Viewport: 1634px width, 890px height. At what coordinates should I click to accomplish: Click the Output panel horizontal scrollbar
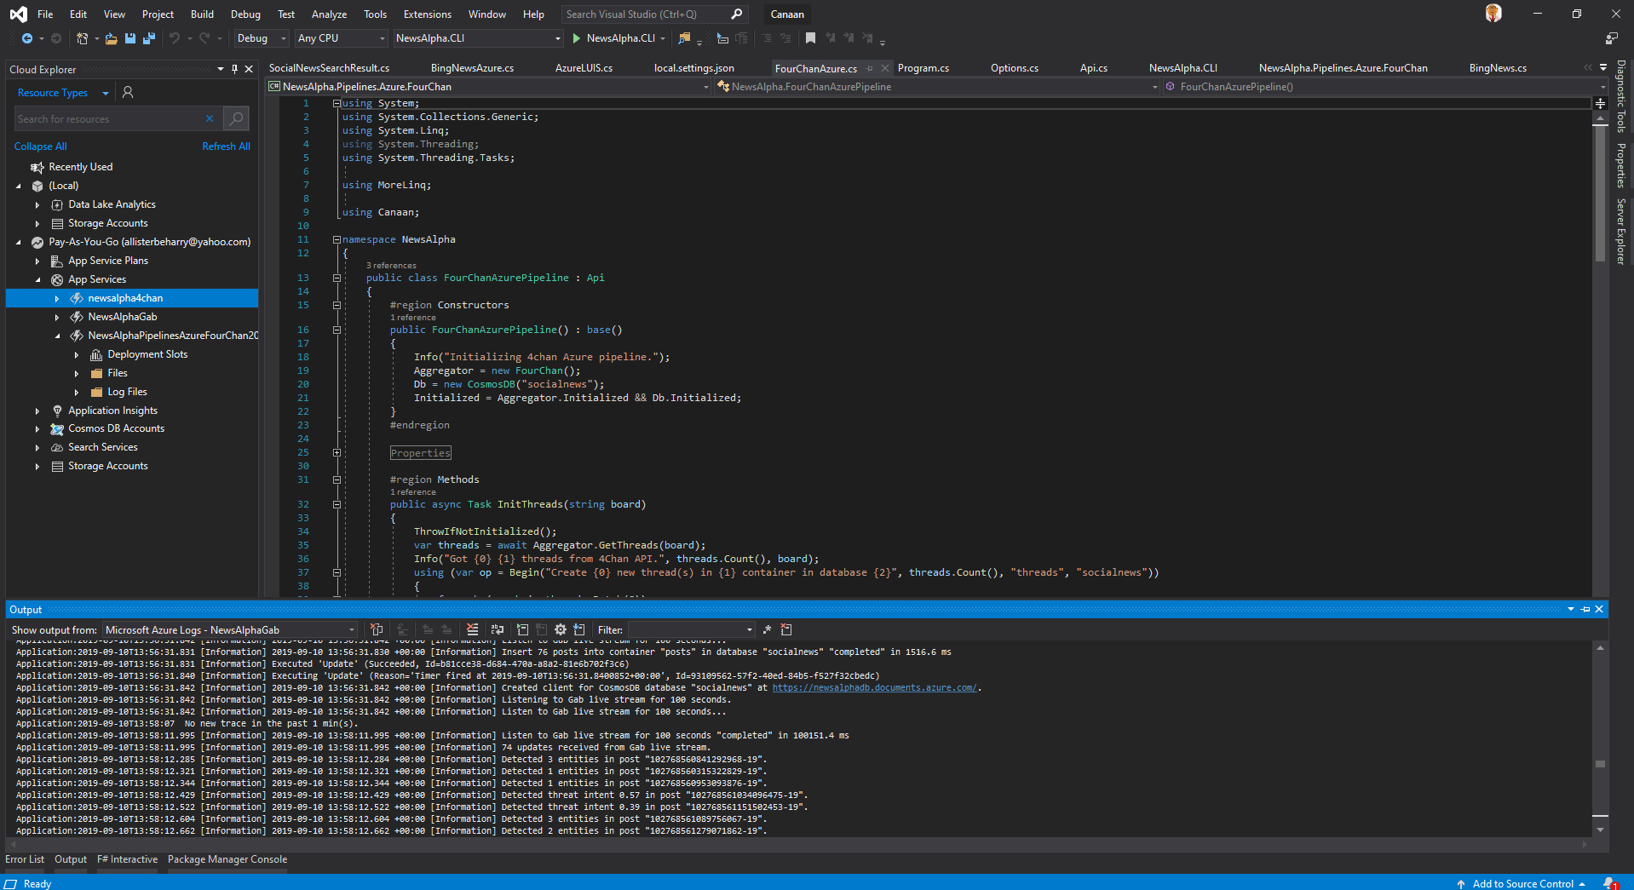point(798,844)
